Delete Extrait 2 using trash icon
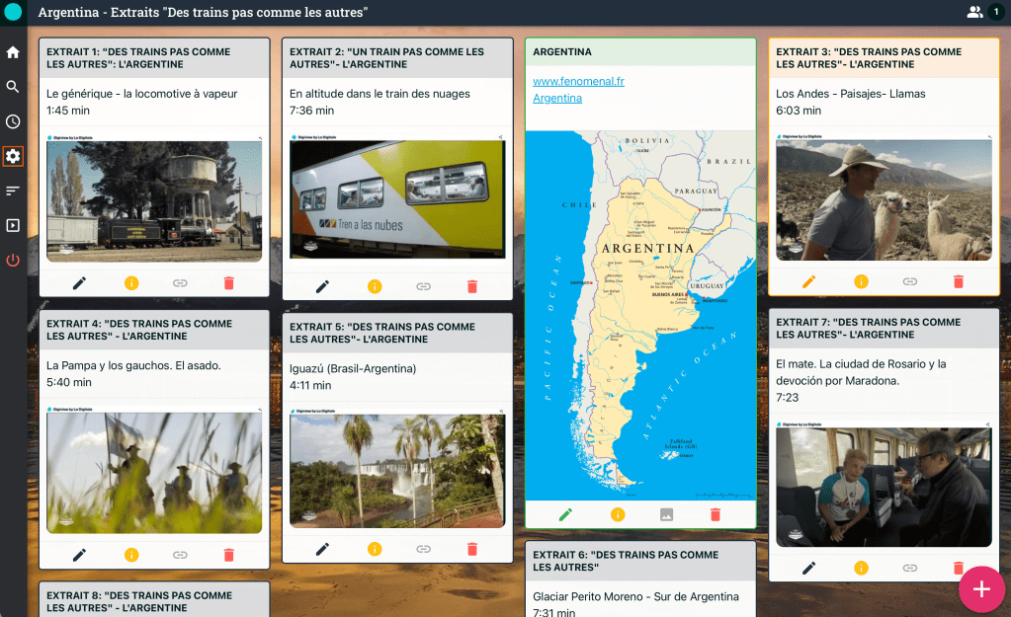Viewport: 1011px width, 617px height. (471, 286)
